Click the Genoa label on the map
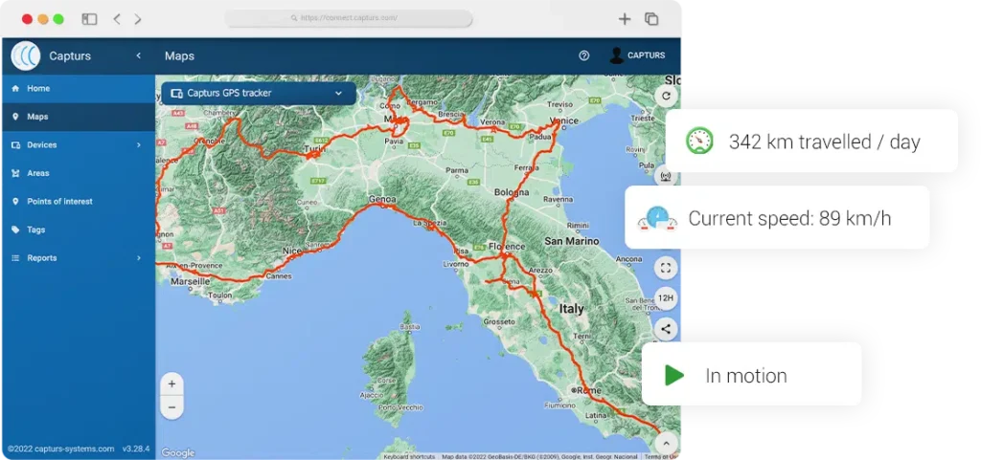Viewport: 981px width, 460px height. 382,199
